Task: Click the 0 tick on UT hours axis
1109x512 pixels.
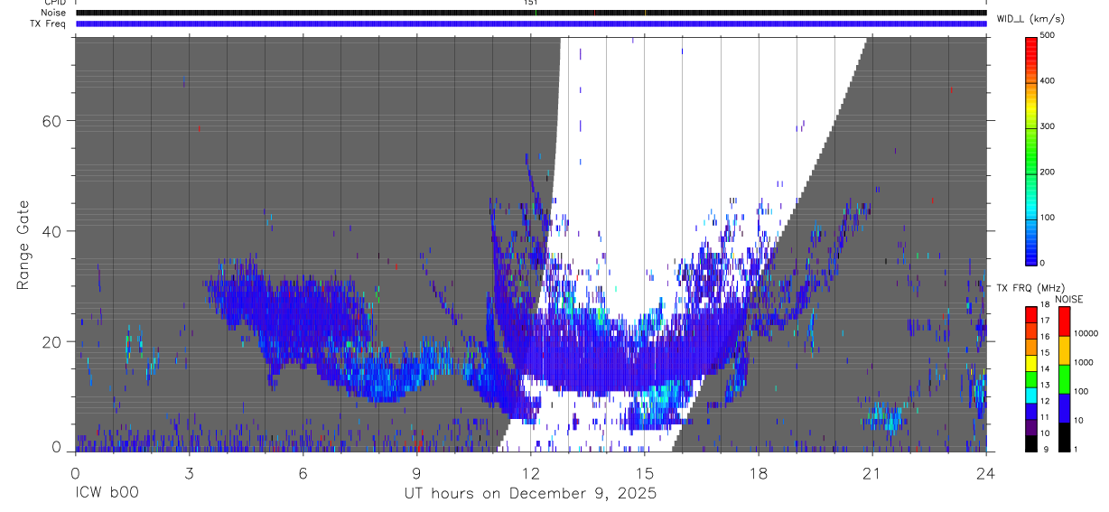Action: [x=75, y=472]
